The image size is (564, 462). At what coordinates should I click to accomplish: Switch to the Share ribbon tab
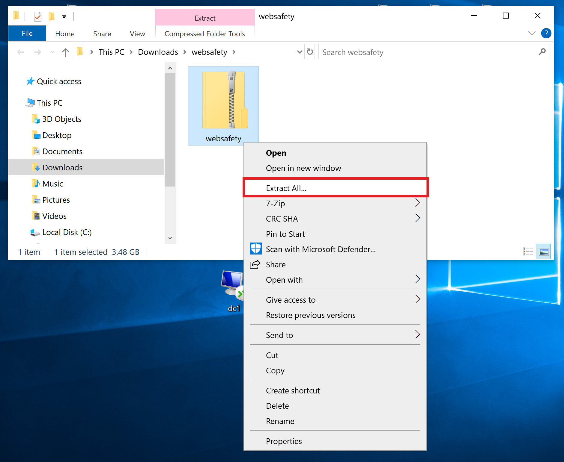(x=102, y=34)
